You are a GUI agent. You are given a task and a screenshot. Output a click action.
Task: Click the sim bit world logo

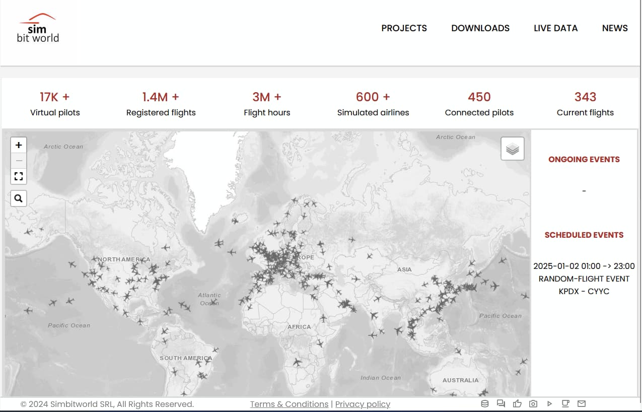coord(38,28)
